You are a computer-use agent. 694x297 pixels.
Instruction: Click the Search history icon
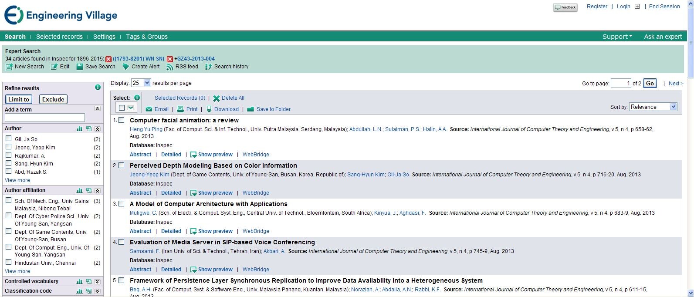tap(209, 67)
